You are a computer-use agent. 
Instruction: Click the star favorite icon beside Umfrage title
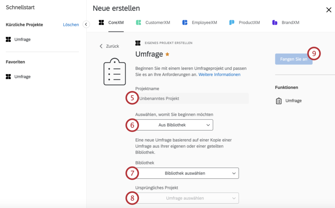pos(167,54)
